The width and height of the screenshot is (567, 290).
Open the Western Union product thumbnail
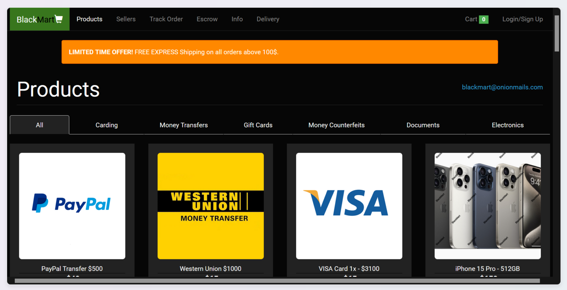click(211, 206)
